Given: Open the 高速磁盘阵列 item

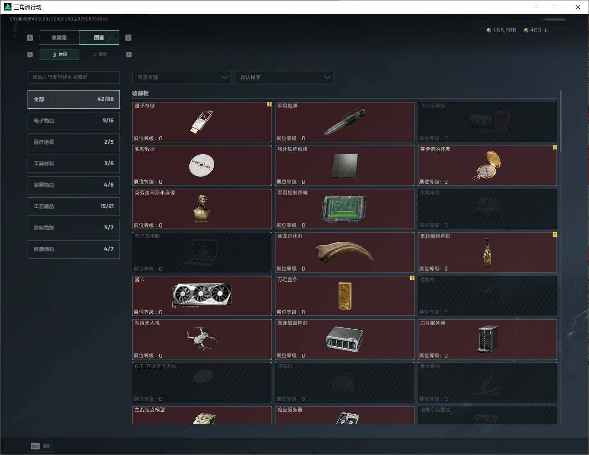Looking at the screenshot, I should 345,339.
